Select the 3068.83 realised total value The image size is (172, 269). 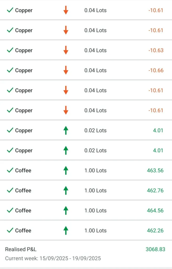155,249
